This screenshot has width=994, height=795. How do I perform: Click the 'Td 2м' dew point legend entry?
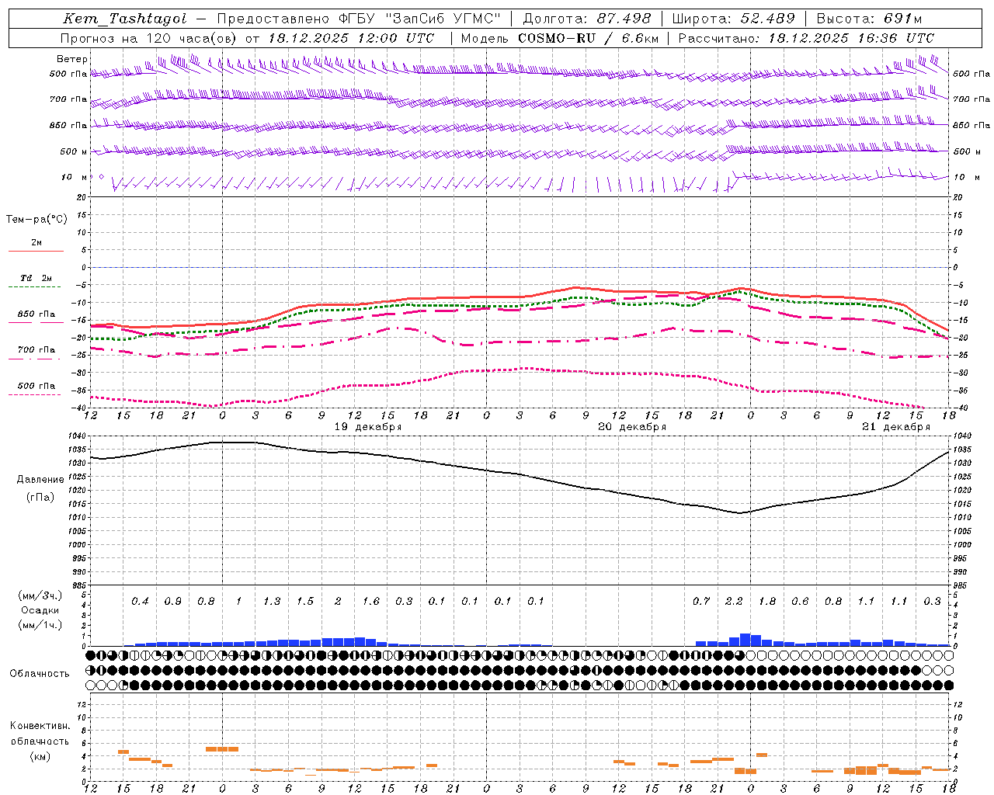(x=36, y=278)
